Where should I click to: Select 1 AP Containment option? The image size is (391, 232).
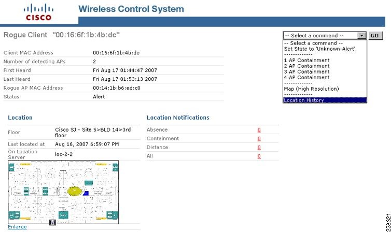(306, 60)
